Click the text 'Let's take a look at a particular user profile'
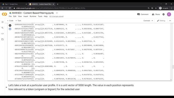 (x=32, y=85)
